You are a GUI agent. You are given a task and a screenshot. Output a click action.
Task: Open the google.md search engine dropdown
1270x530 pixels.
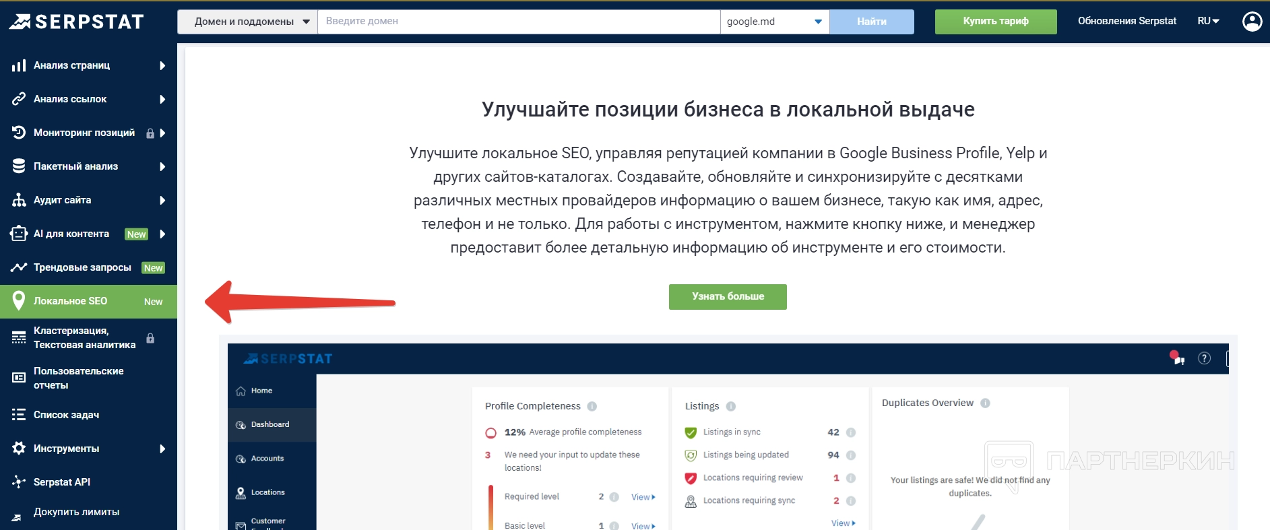tap(775, 22)
